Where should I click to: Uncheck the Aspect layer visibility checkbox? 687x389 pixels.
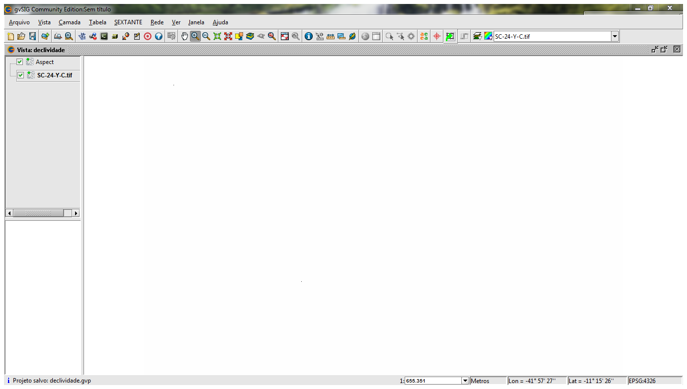coord(20,62)
